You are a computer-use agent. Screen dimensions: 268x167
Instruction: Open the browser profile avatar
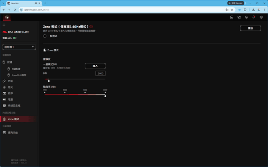click(259, 10)
